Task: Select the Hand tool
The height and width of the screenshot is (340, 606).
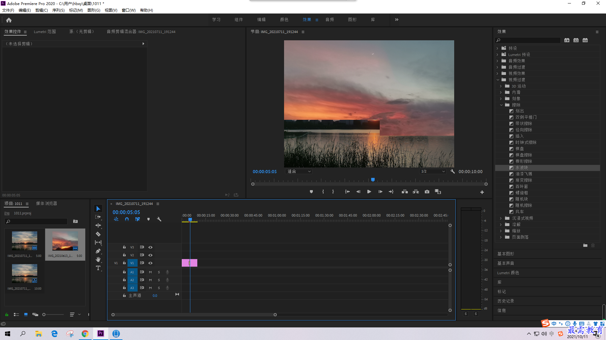Action: point(98,259)
